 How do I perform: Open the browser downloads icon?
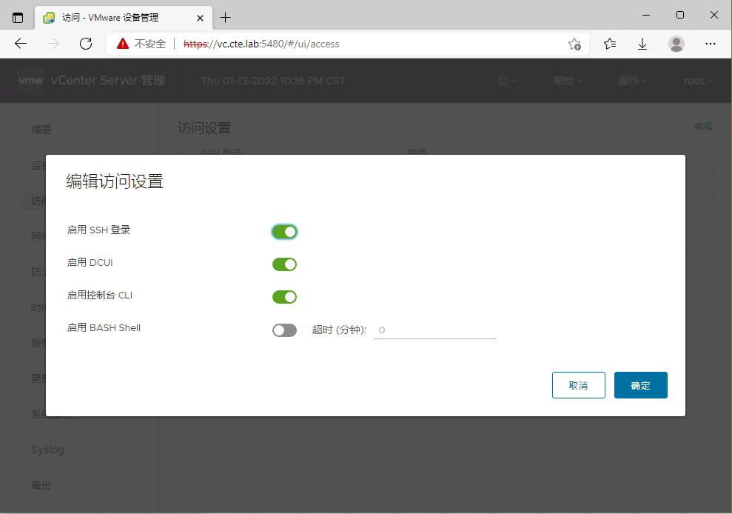coord(642,44)
